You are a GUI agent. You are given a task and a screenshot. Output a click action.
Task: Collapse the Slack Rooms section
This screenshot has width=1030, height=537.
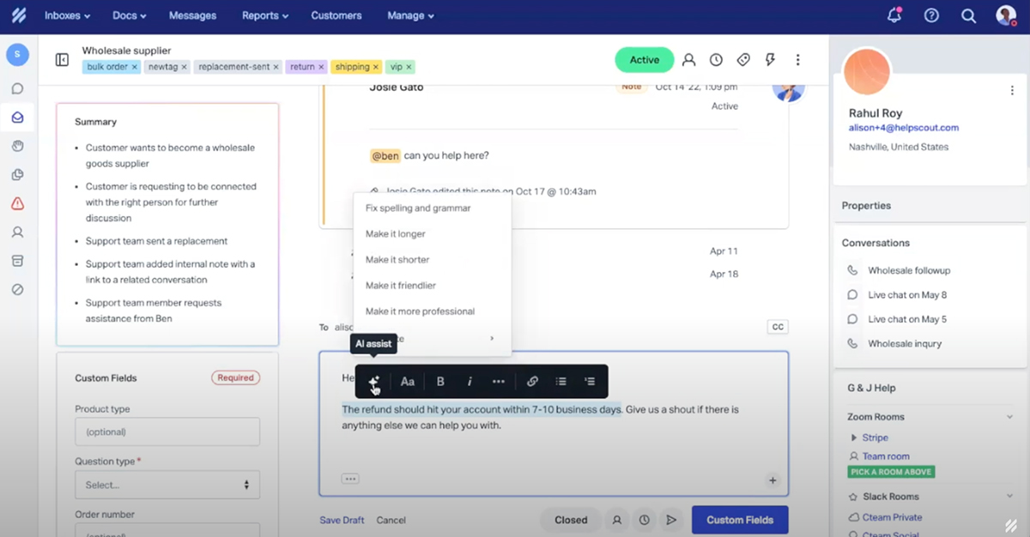tap(1009, 496)
